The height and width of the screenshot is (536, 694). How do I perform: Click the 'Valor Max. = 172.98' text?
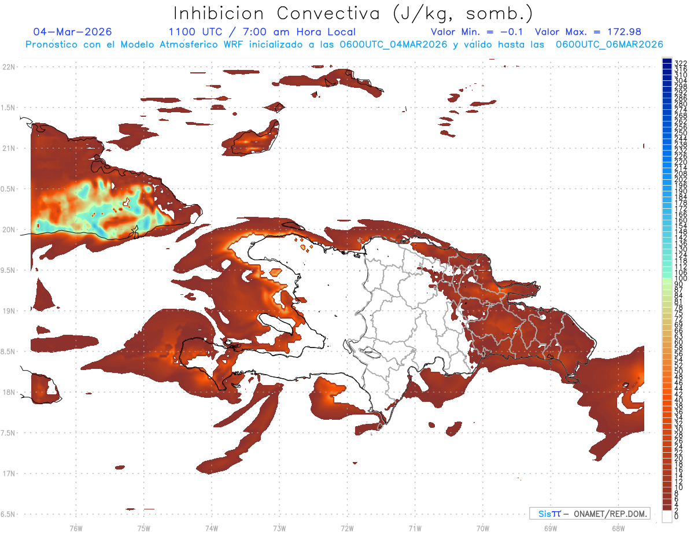pyautogui.click(x=588, y=32)
